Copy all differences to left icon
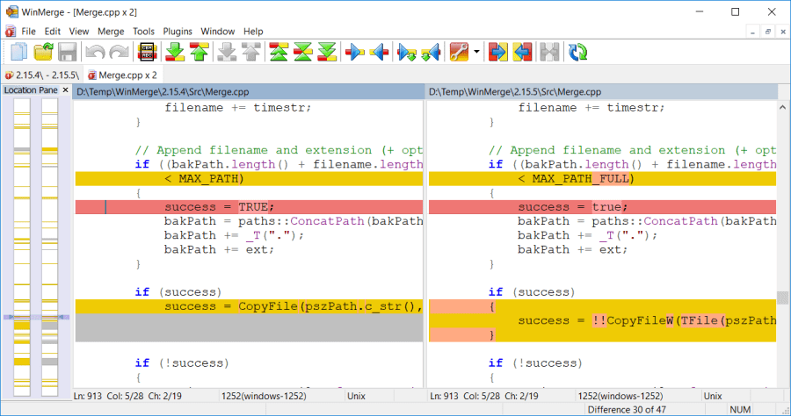 click(x=522, y=52)
